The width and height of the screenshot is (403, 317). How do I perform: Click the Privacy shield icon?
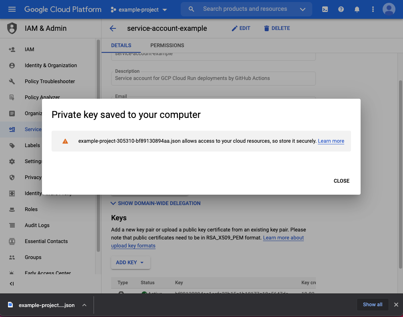[x=12, y=177]
